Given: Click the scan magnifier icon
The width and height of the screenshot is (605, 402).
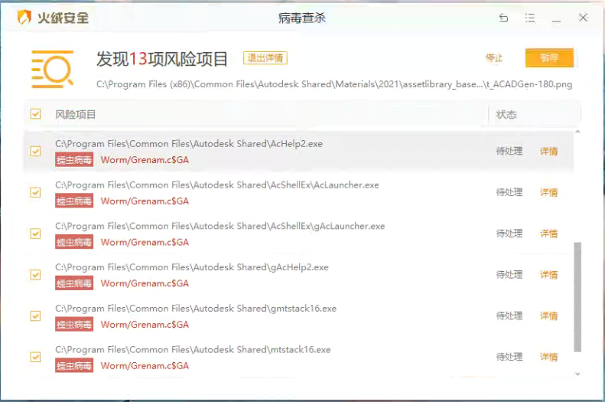Looking at the screenshot, I should [52, 69].
